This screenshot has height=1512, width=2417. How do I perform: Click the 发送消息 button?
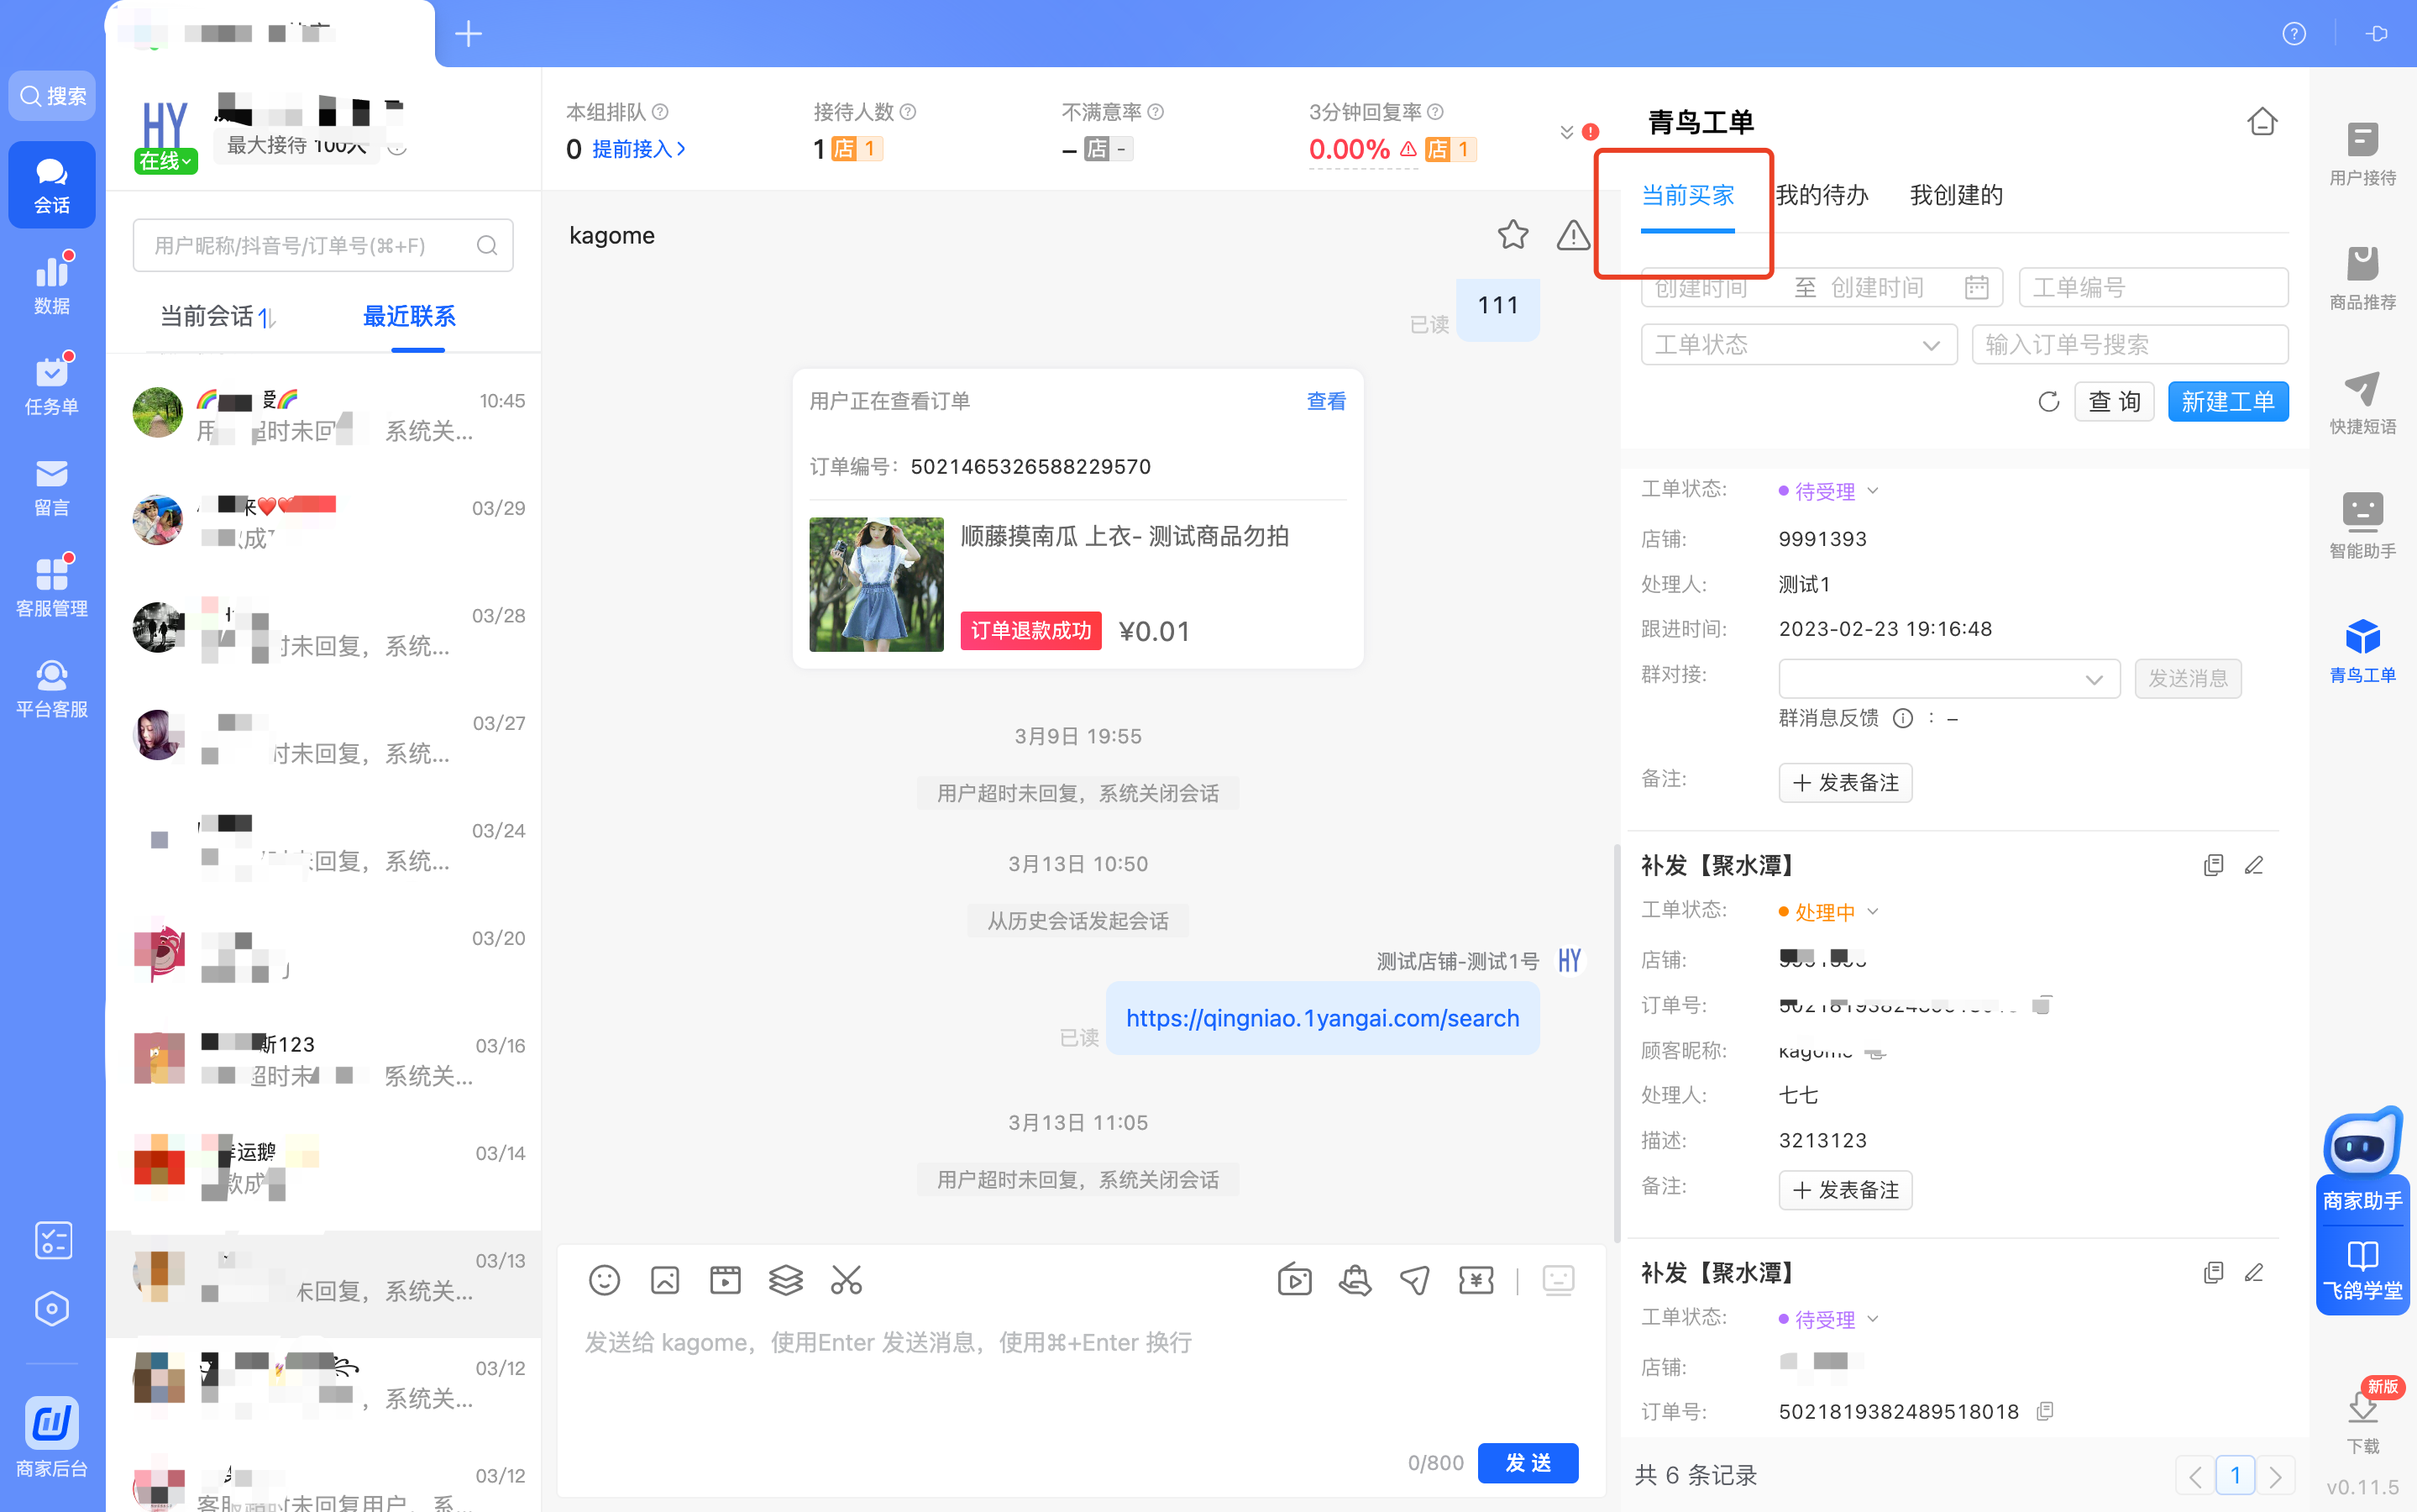point(2188,679)
